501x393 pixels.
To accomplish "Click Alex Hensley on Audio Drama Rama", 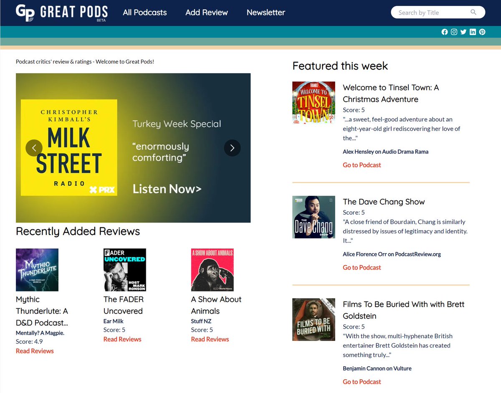I will [x=386, y=152].
